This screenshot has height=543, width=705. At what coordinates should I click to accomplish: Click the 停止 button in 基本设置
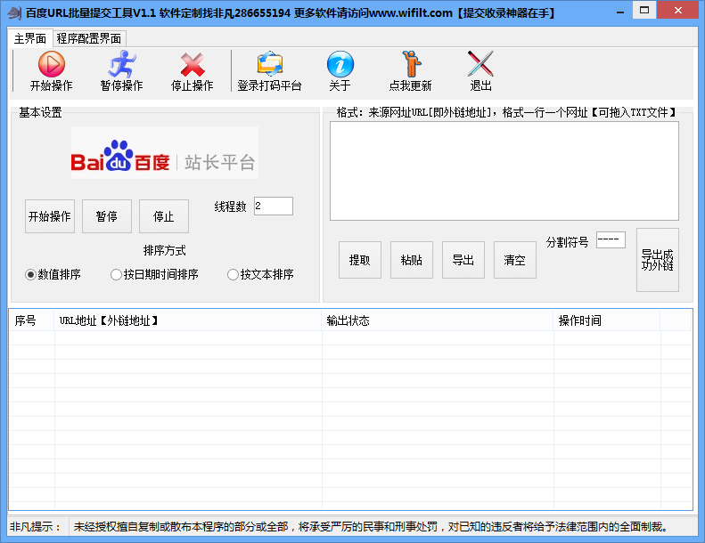[x=164, y=216]
